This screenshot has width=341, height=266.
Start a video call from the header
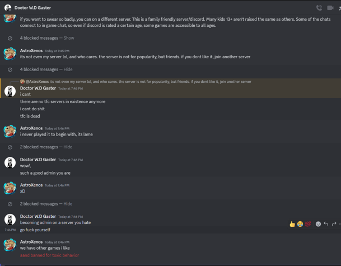(330, 8)
